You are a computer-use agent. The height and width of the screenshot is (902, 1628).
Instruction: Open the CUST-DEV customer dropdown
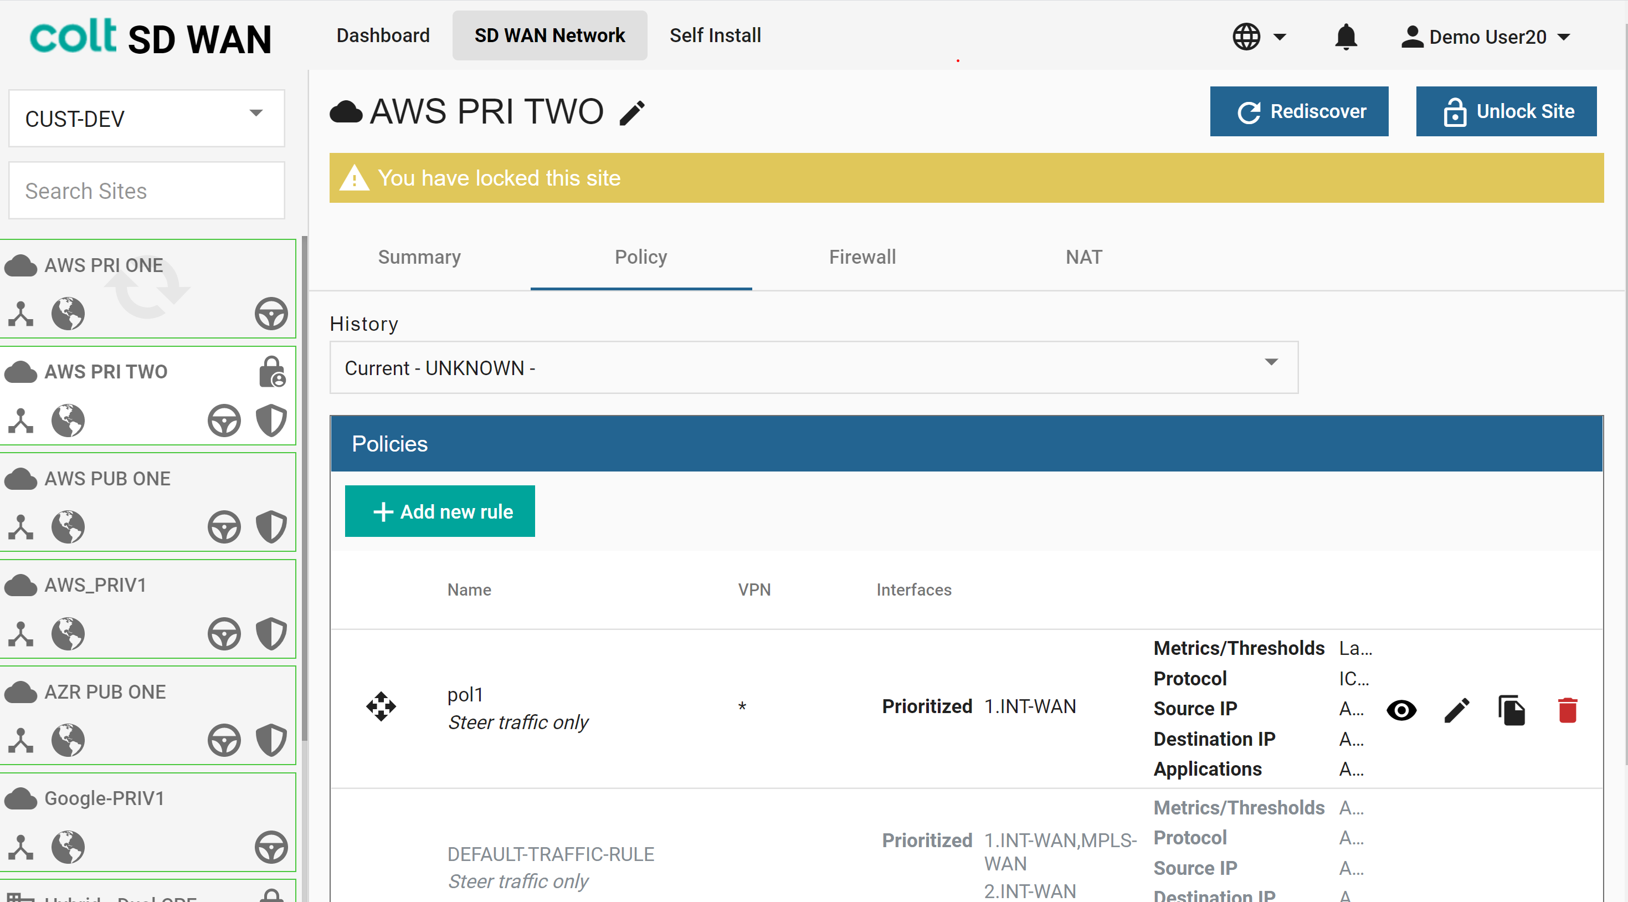pos(147,118)
